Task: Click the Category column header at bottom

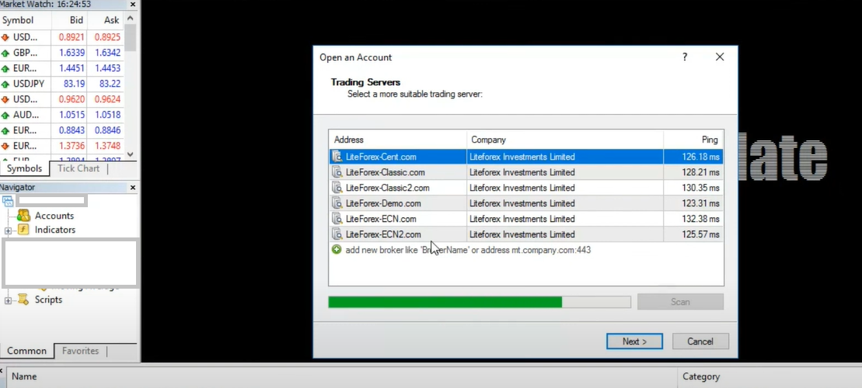Action: pos(701,376)
